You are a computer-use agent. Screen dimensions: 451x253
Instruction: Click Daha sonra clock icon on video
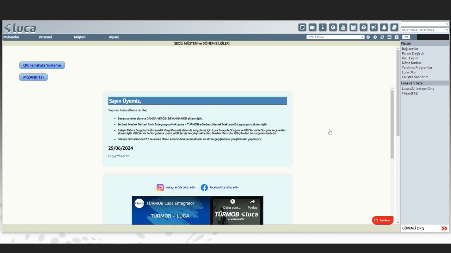pyautogui.click(x=233, y=202)
